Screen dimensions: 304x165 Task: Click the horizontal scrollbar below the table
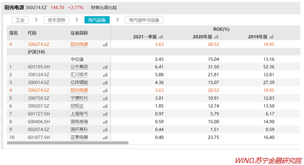tap(68, 143)
